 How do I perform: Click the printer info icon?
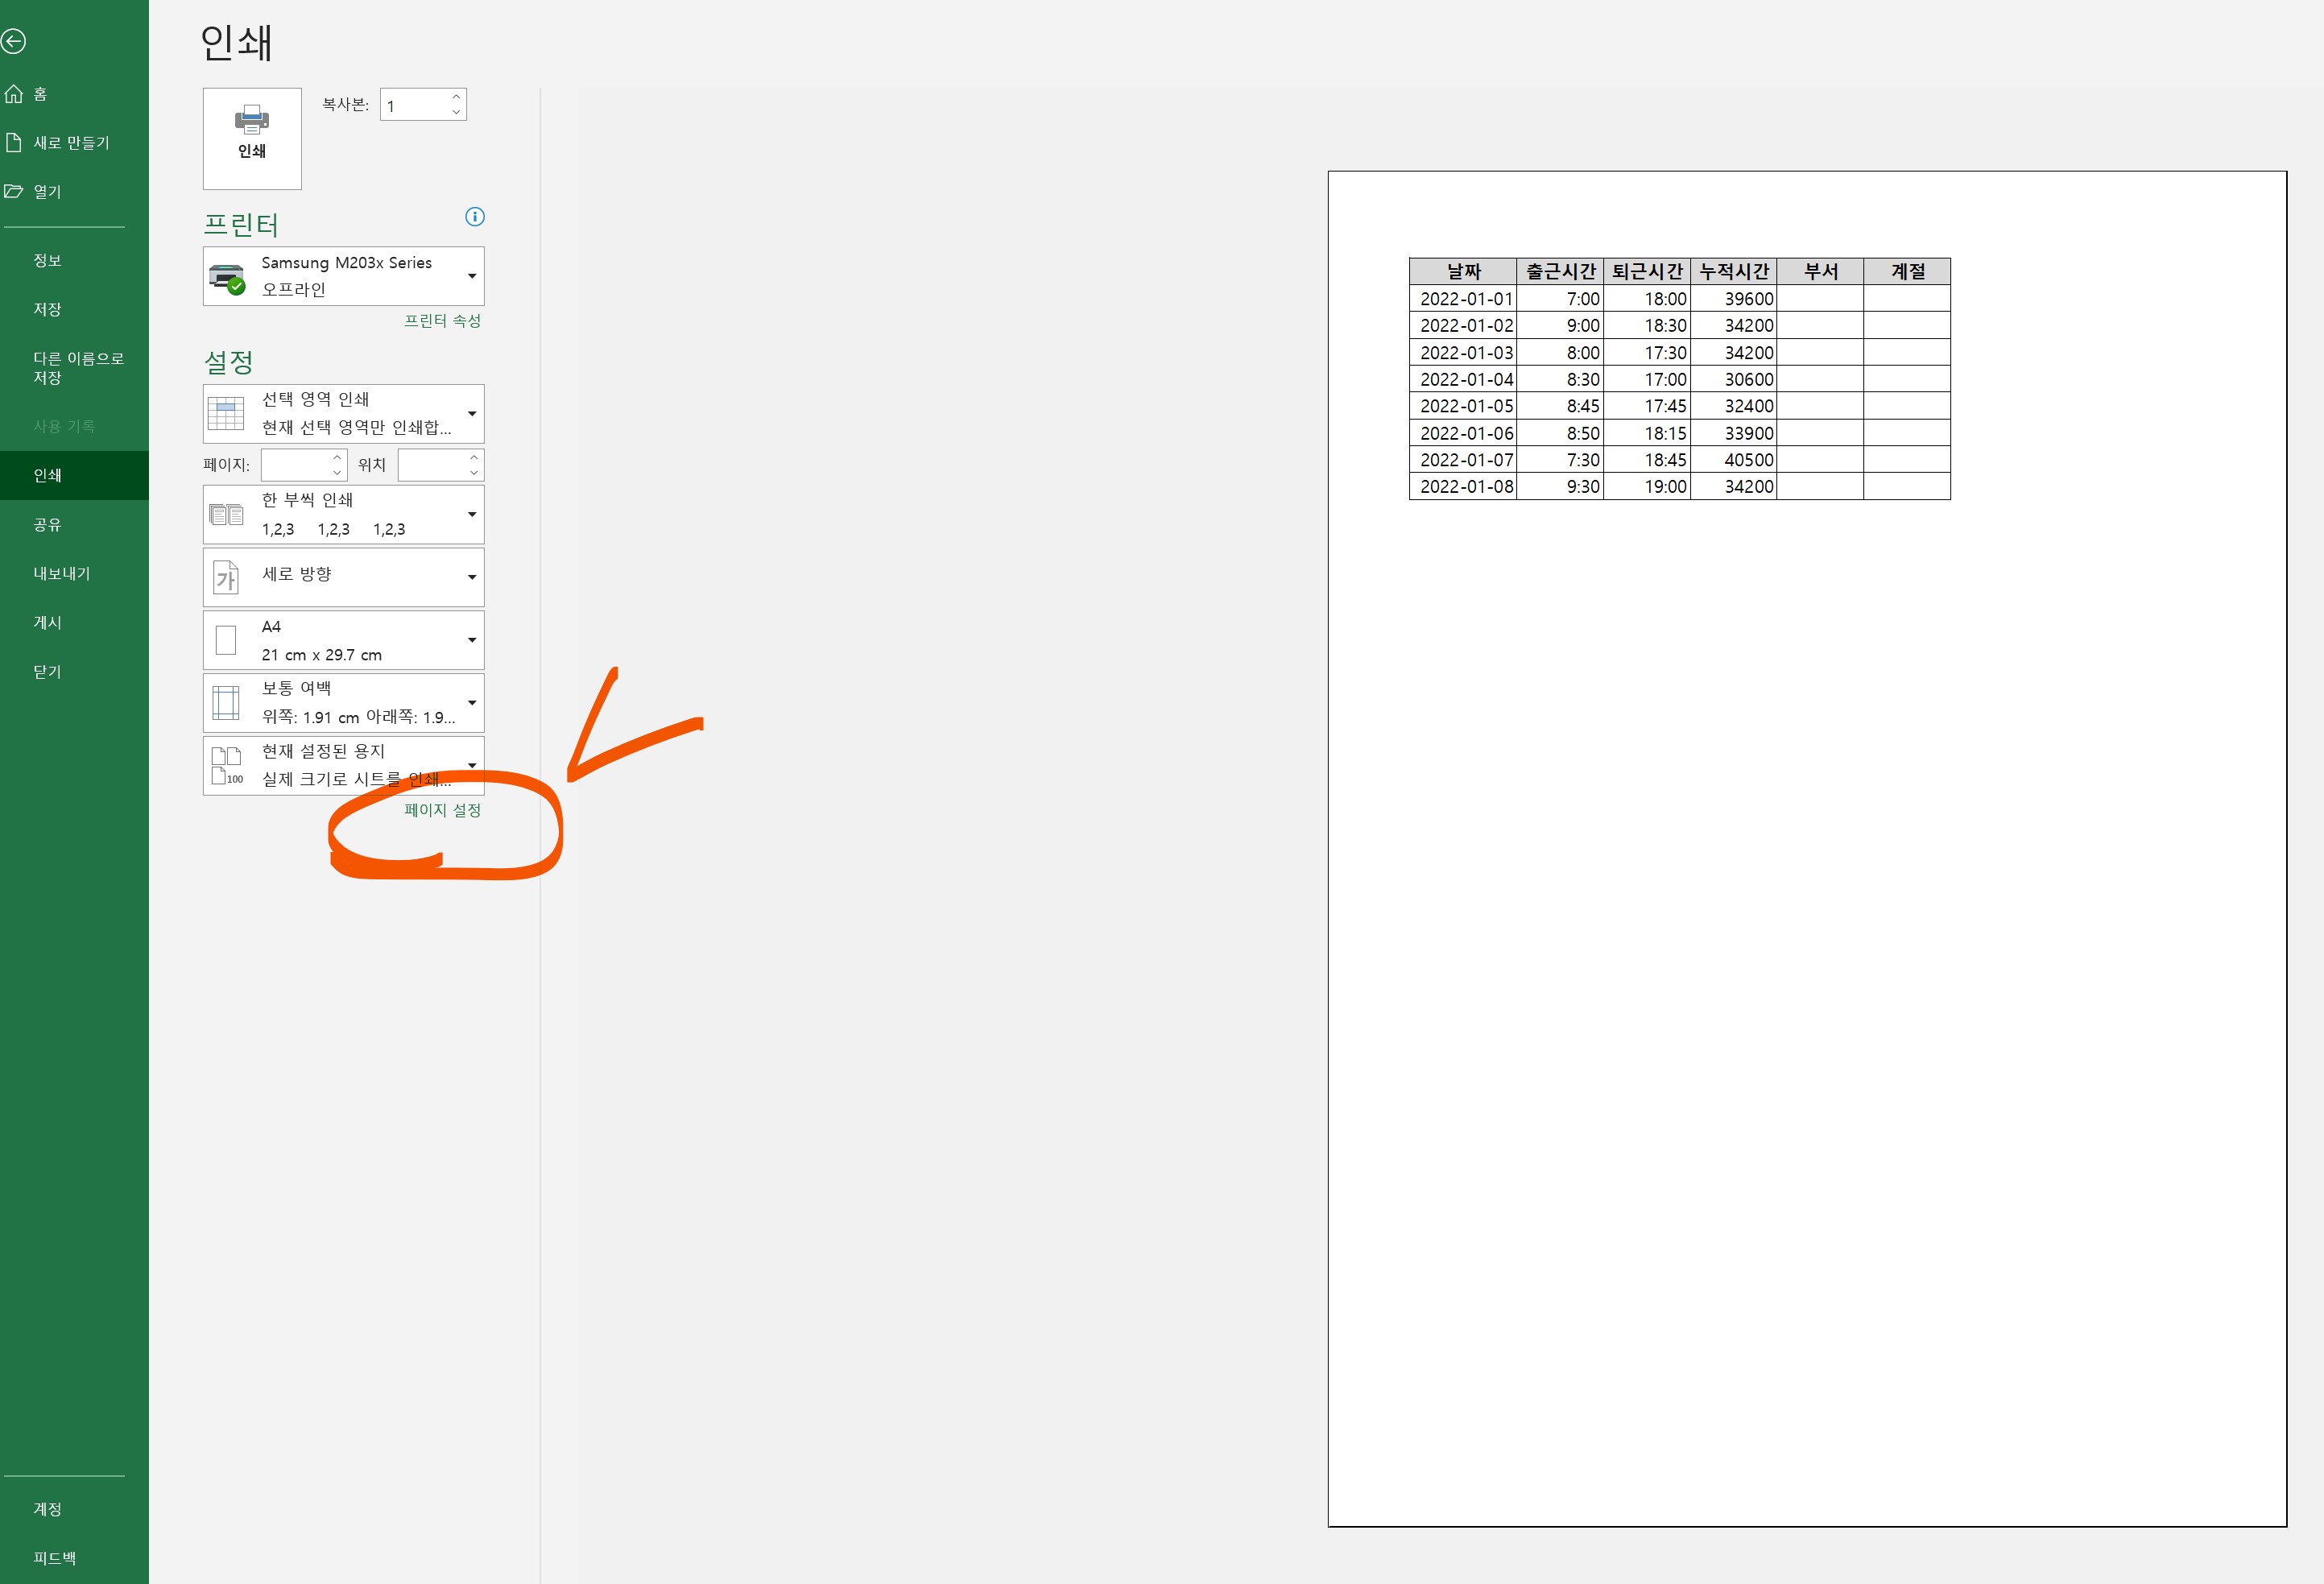click(x=475, y=217)
